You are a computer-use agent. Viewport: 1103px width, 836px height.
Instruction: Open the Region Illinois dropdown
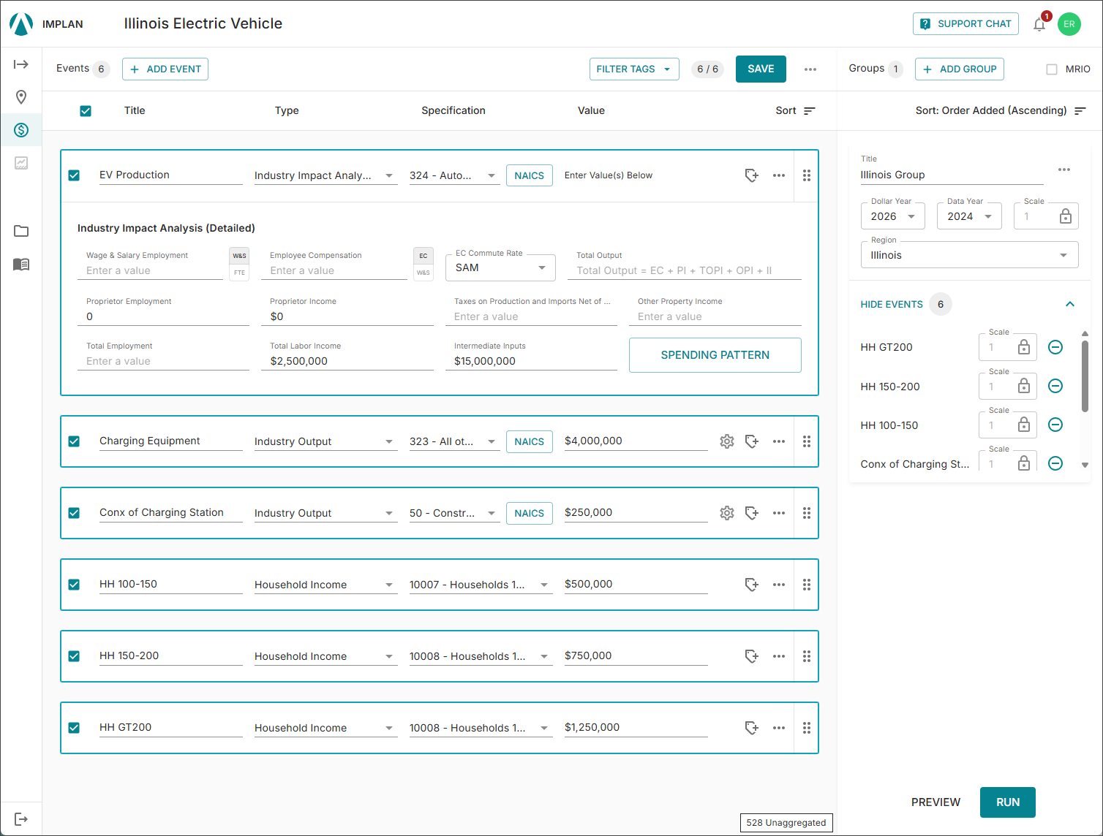tap(969, 255)
